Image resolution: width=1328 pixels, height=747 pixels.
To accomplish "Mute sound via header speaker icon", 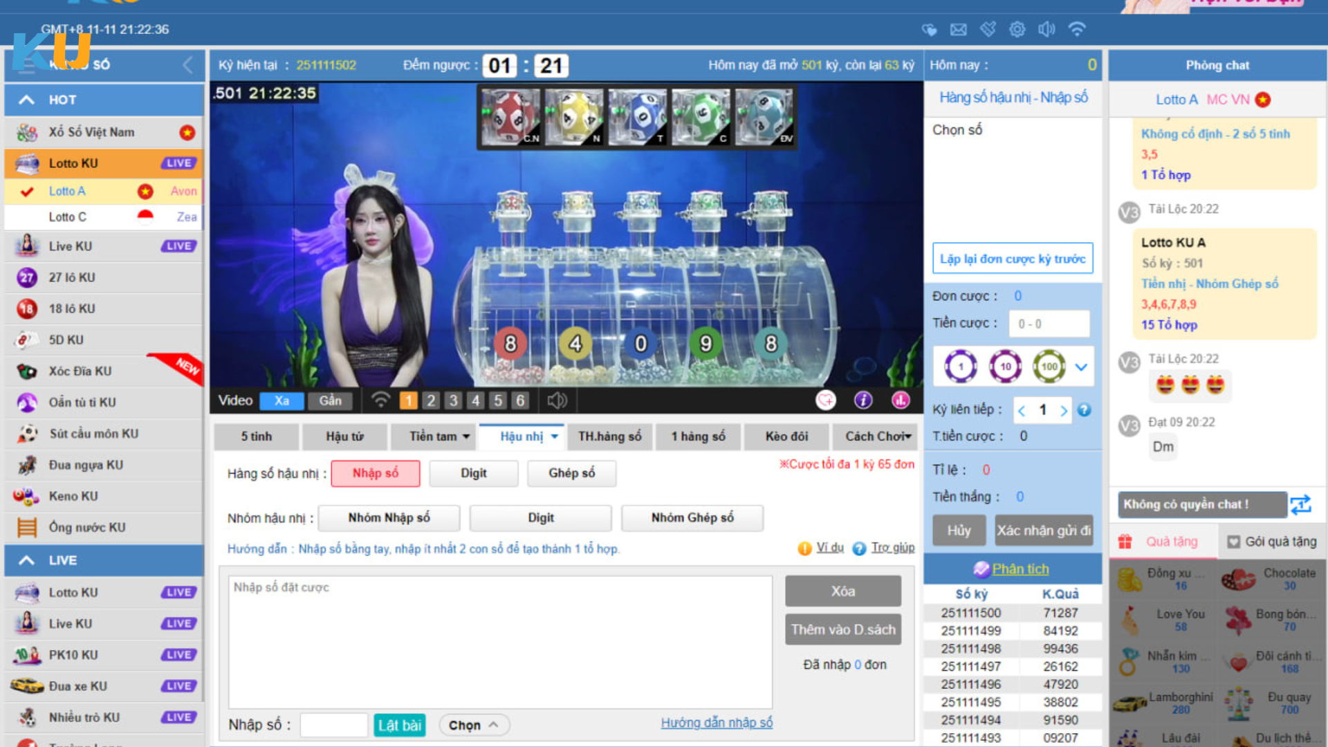I will pyautogui.click(x=1046, y=29).
